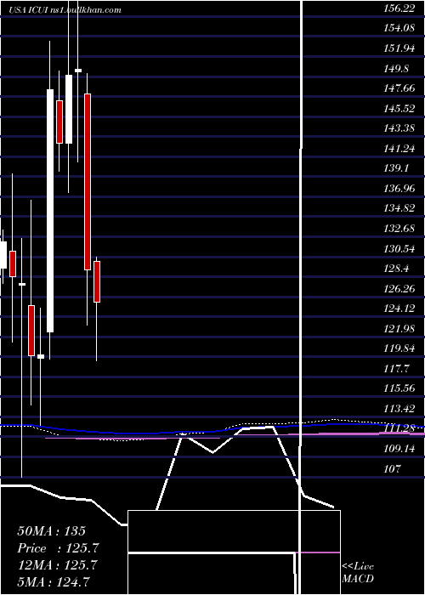Select the red candle between 146 and 142
Screen dimensions: 425x595
(x=59, y=122)
